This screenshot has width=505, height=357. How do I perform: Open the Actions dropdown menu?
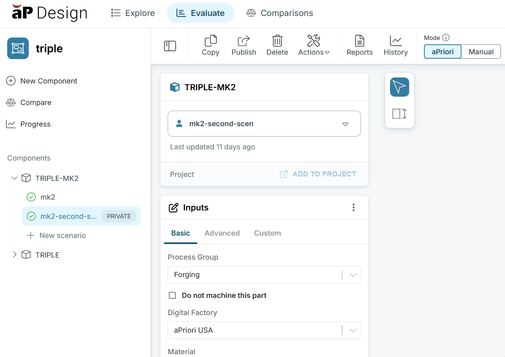coord(314,46)
